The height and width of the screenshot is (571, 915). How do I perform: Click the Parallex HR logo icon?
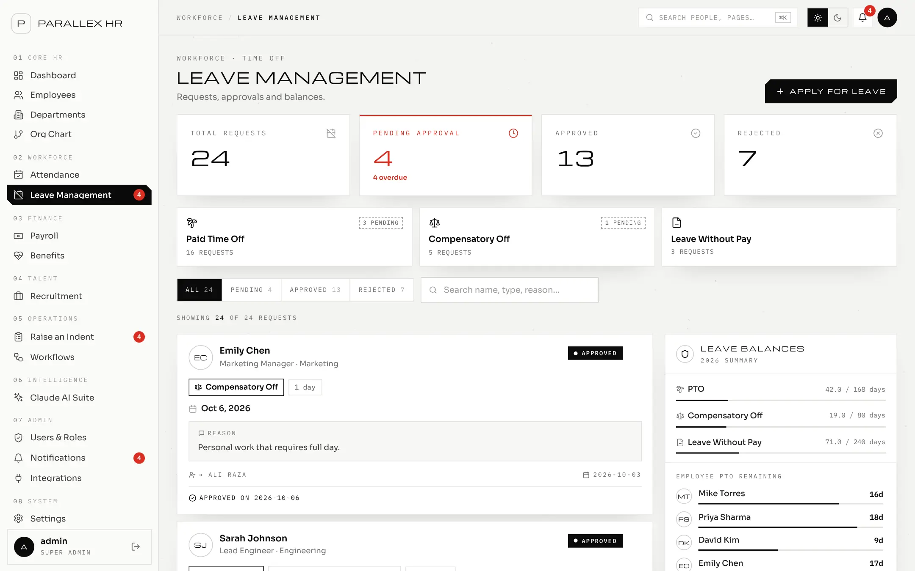pyautogui.click(x=21, y=23)
